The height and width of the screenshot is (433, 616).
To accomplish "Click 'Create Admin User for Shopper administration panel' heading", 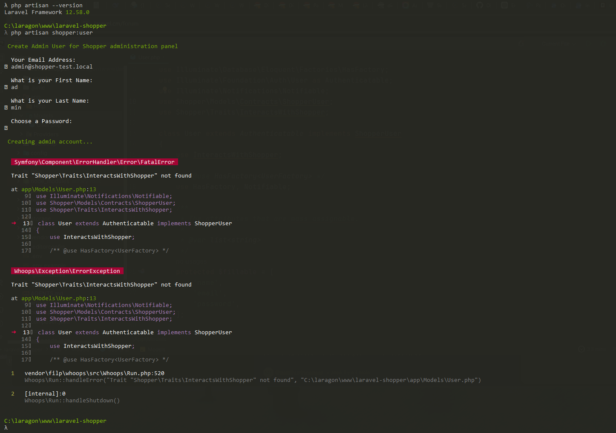I will pyautogui.click(x=93, y=46).
